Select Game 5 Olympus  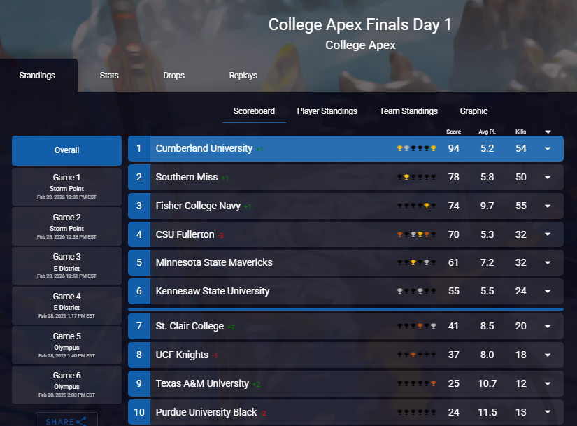[x=66, y=346]
